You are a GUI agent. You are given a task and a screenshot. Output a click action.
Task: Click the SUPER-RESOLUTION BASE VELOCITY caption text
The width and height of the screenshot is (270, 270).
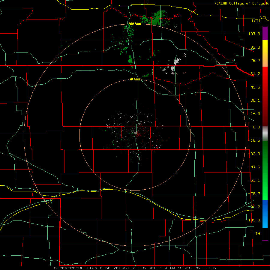[94, 268]
